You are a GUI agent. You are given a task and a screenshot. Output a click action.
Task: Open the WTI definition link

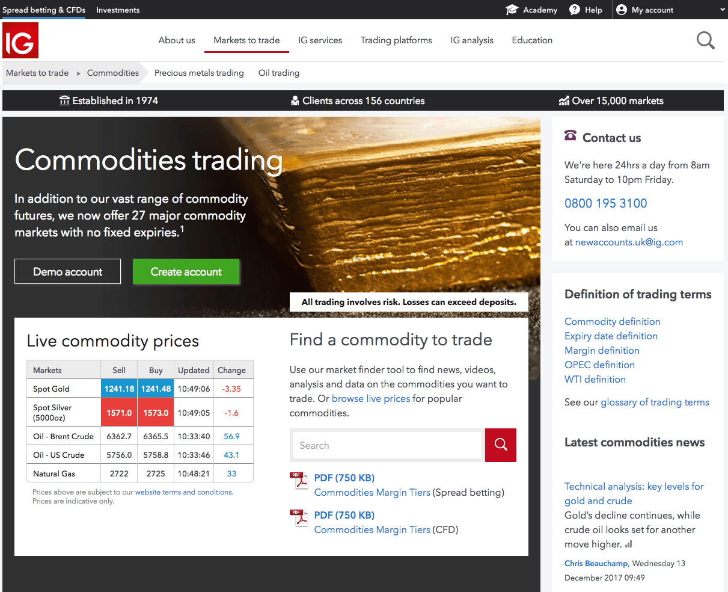tap(595, 379)
